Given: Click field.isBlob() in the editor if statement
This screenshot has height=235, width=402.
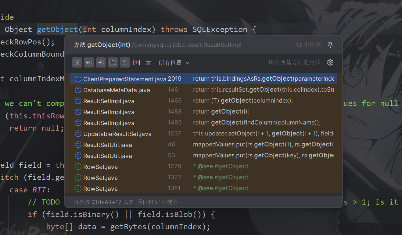Looking at the screenshot, I should point(170,215).
